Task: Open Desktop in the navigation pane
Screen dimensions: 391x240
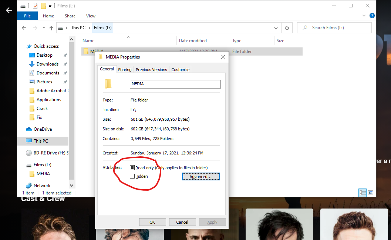Action: coord(44,55)
